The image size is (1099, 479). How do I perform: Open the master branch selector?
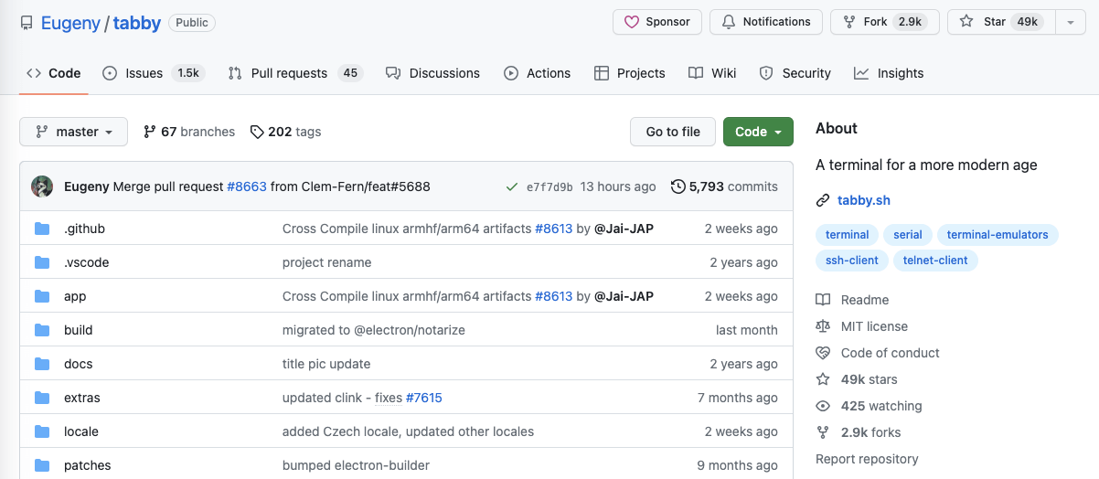73,132
